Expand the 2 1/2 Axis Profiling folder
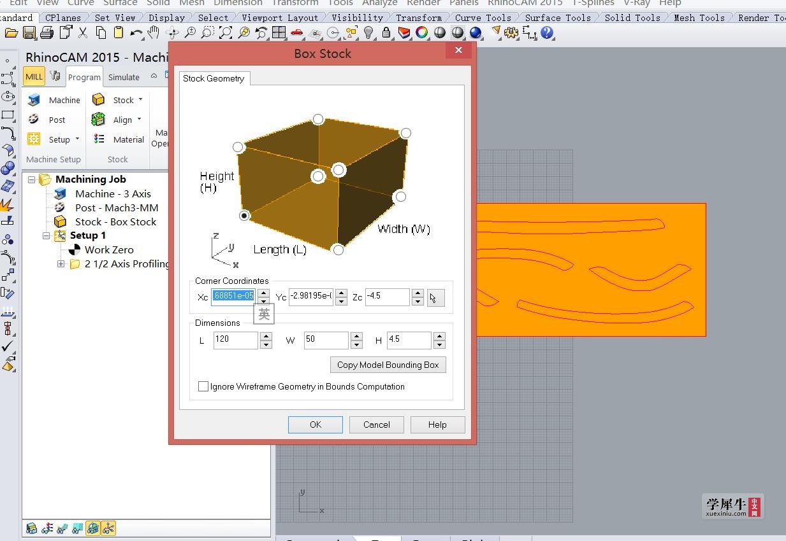Viewport: 786px width, 541px height. click(61, 263)
